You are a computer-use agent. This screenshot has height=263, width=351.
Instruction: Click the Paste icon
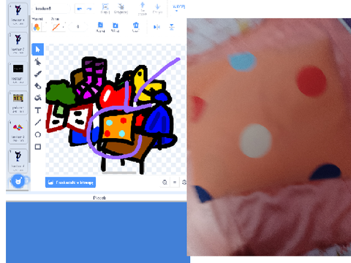point(115,27)
